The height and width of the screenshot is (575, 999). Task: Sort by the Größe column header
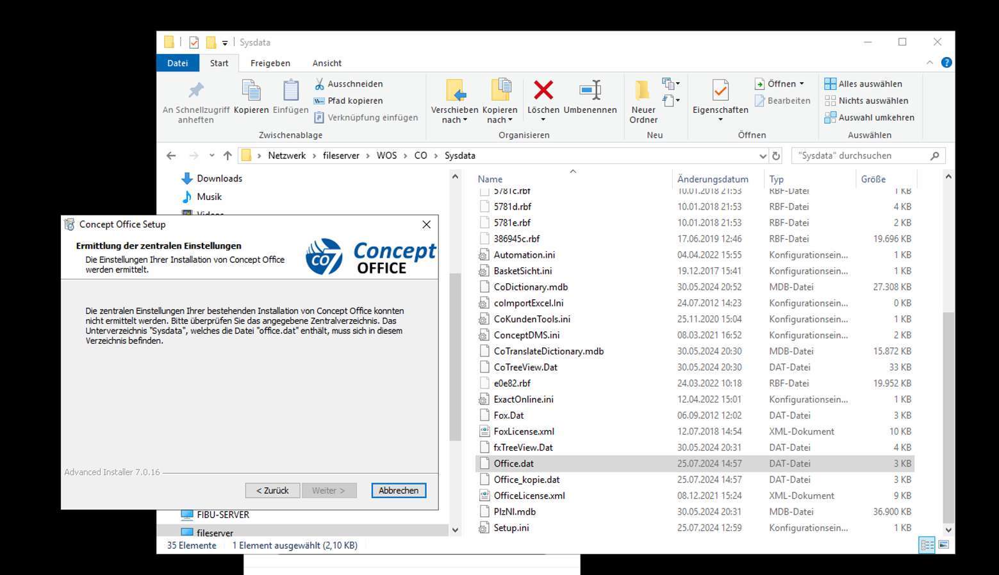point(873,179)
